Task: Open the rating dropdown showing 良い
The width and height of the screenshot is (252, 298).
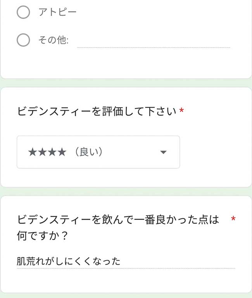Action: (x=98, y=152)
